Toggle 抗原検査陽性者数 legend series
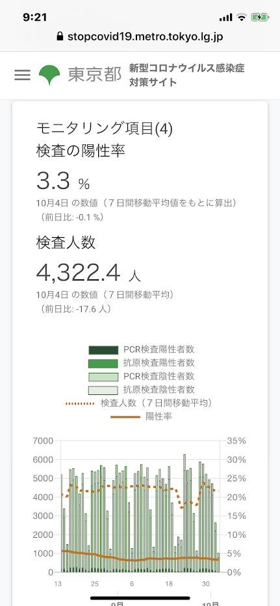The width and height of the screenshot is (280, 606). [x=142, y=363]
